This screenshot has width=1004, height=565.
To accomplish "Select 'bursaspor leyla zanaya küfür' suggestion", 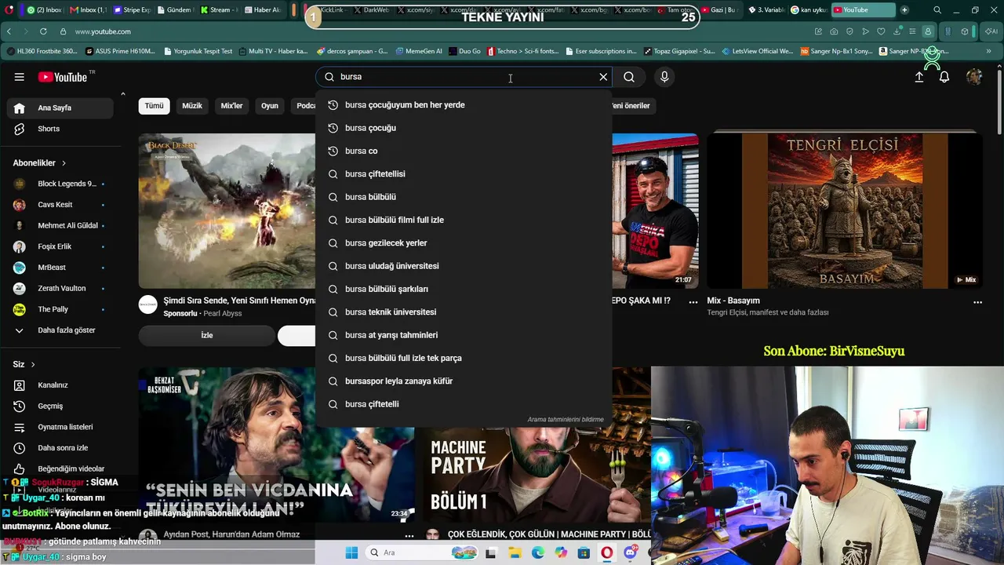I will click(x=464, y=381).
